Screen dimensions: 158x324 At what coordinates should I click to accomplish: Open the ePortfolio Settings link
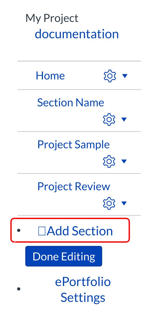pyautogui.click(x=83, y=289)
